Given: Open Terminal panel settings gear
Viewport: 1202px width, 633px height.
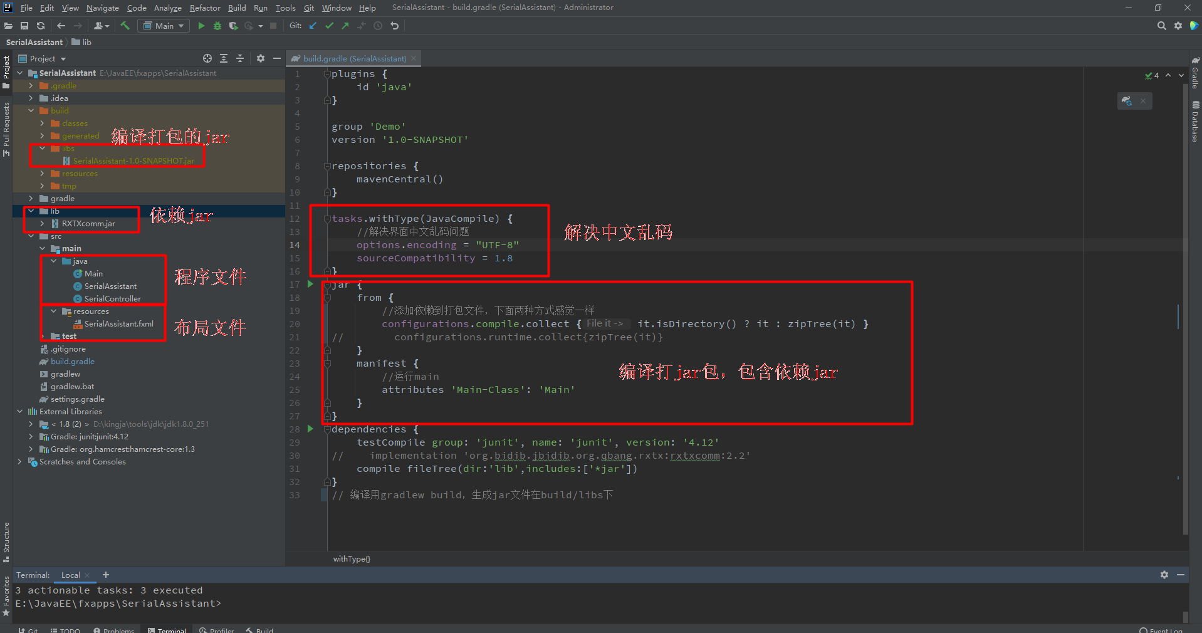Looking at the screenshot, I should click(x=1164, y=575).
